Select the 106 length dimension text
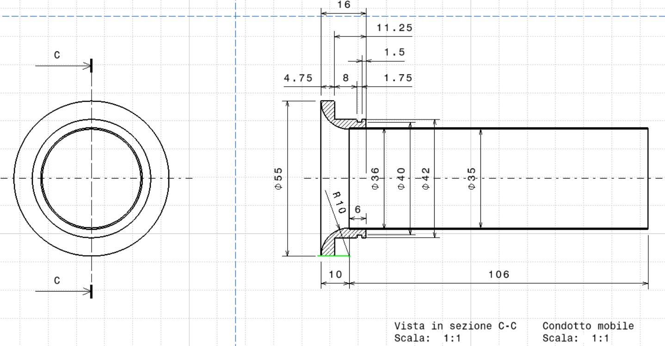 [499, 274]
